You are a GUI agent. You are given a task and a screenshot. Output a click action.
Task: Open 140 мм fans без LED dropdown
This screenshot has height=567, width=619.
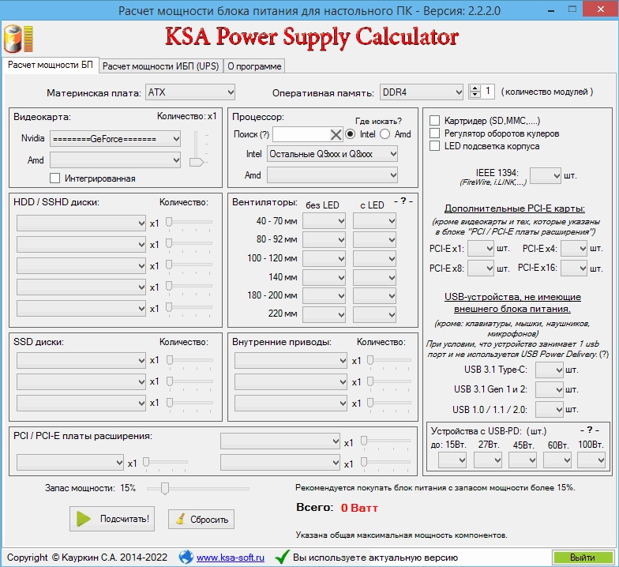pyautogui.click(x=324, y=278)
